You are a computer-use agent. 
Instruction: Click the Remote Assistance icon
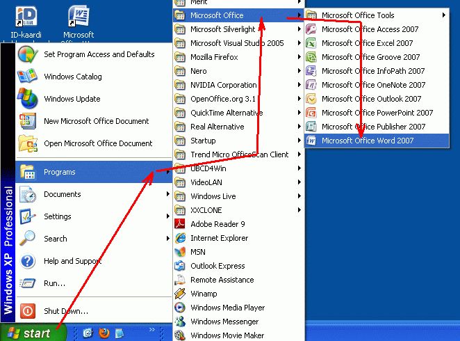pos(180,280)
